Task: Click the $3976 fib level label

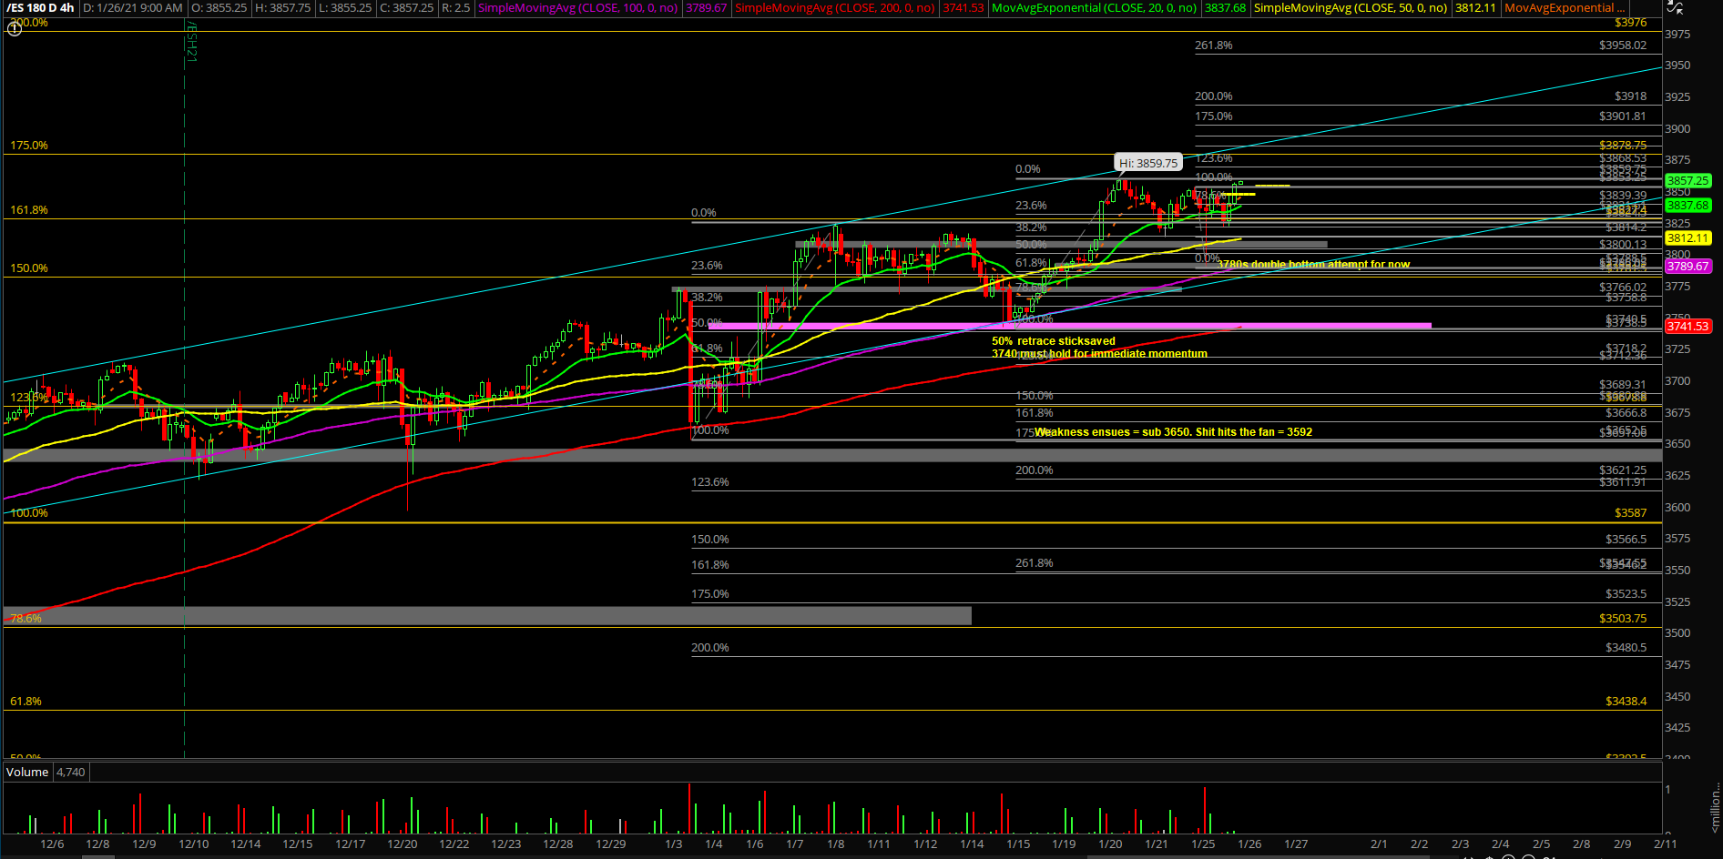Action: [x=1630, y=23]
